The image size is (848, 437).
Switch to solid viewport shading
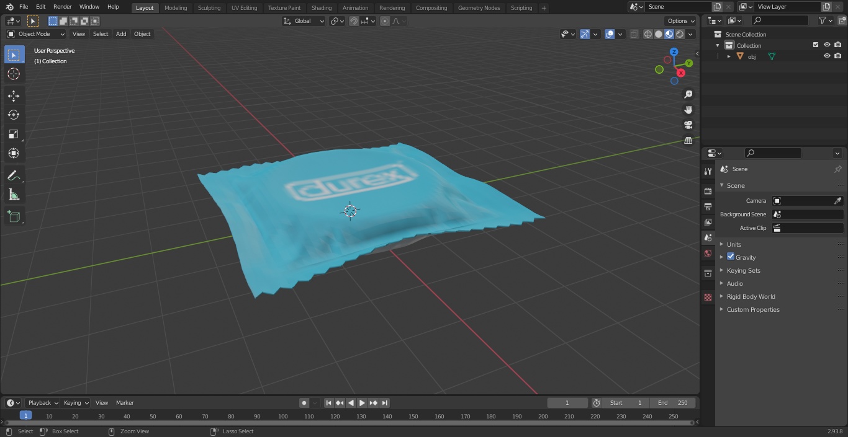tap(659, 34)
